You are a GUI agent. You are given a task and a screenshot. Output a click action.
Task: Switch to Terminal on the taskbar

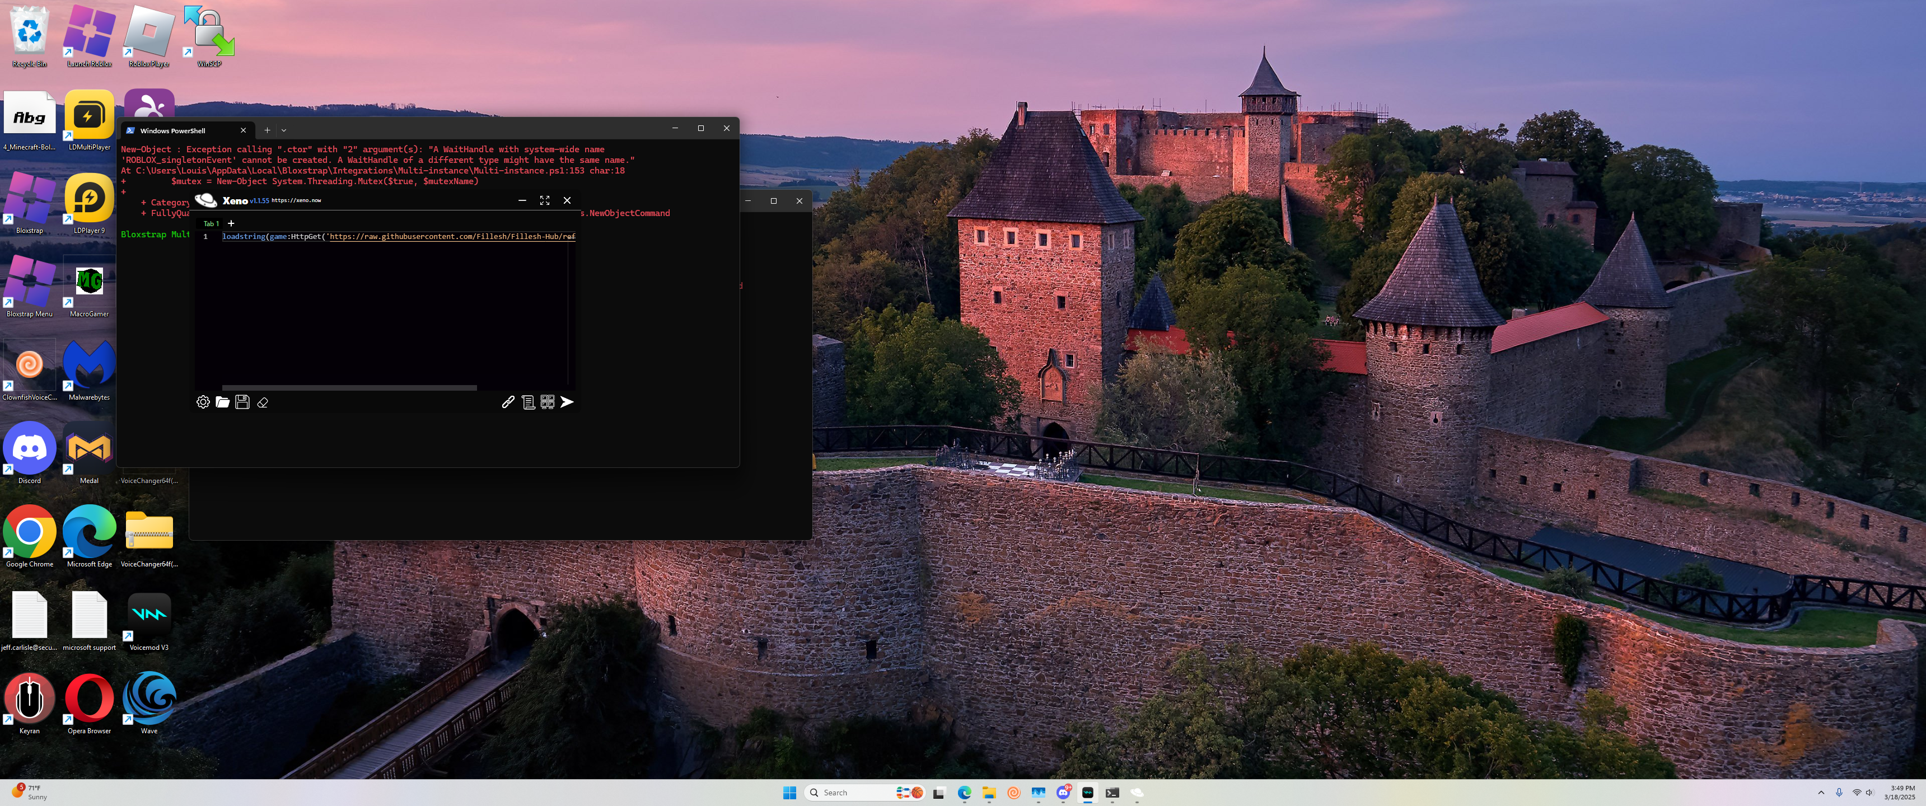pyautogui.click(x=1112, y=793)
